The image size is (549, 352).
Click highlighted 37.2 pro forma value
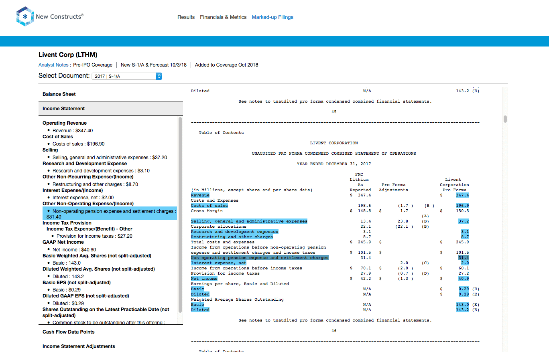click(464, 221)
